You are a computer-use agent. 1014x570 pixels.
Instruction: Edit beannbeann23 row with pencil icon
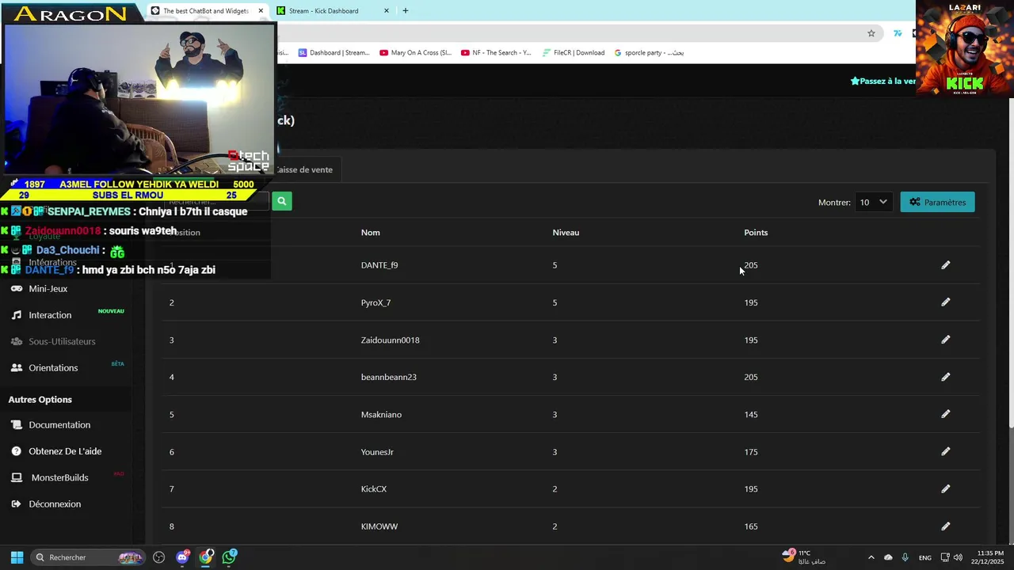945,377
